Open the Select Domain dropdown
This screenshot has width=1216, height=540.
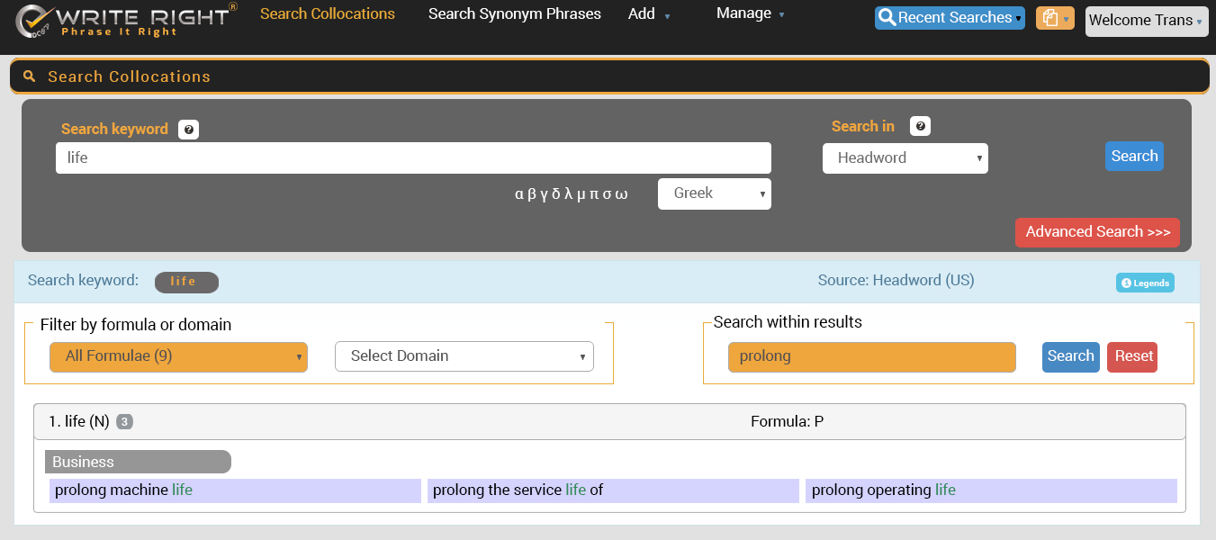[464, 356]
